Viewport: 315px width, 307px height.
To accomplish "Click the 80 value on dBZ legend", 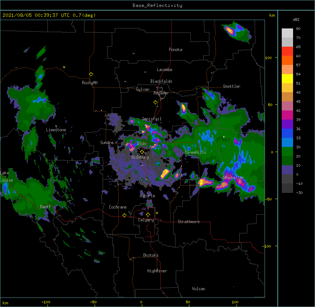I will pyautogui.click(x=298, y=29).
